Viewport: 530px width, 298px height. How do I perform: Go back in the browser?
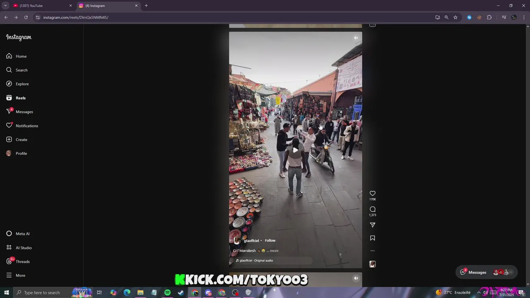(x=6, y=17)
